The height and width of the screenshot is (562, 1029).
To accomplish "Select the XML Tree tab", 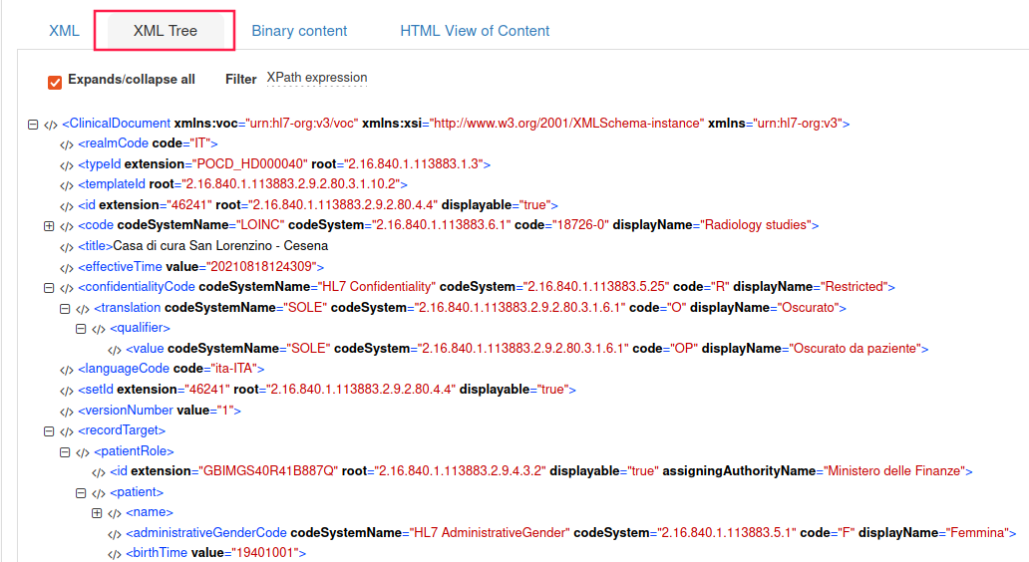I will (166, 31).
